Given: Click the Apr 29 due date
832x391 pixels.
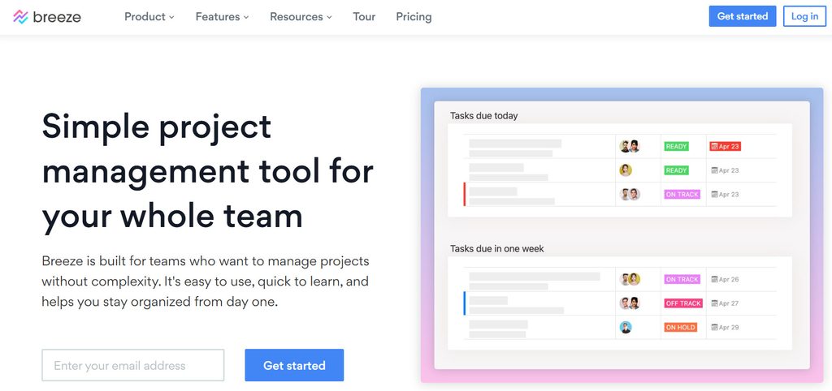Looking at the screenshot, I should point(725,328).
